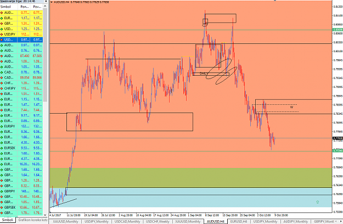The image size is (343, 224).
Task: Click the Pon... column header
Action: click(24, 7)
